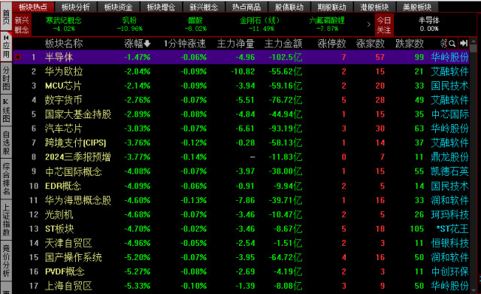
Task: Open leading stock 华岭股份 in first row
Action: 449,57
